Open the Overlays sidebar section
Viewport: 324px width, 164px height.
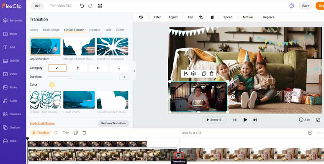pos(12,128)
